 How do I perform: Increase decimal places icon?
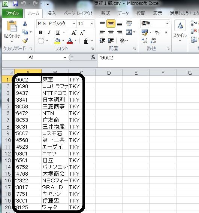pyautogui.click(x=145, y=41)
